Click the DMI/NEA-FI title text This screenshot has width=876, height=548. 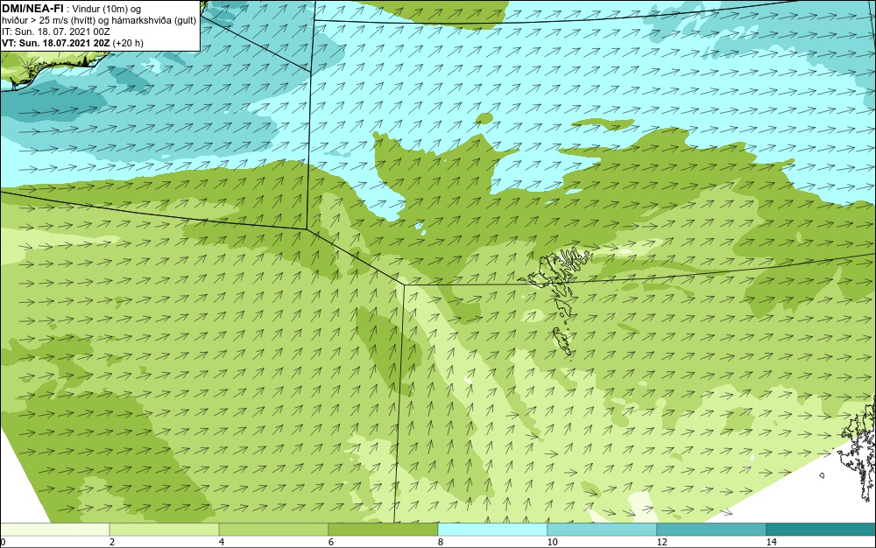(x=32, y=8)
